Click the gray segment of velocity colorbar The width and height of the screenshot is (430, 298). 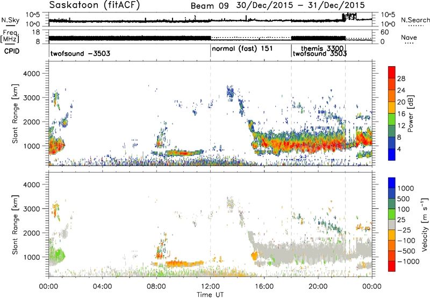coord(392,225)
